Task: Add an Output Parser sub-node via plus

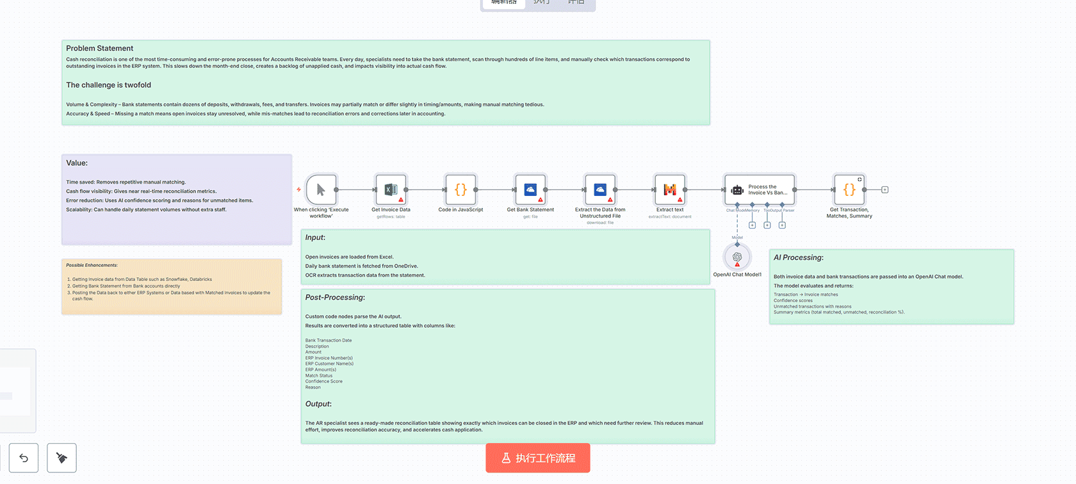Action: [x=782, y=225]
